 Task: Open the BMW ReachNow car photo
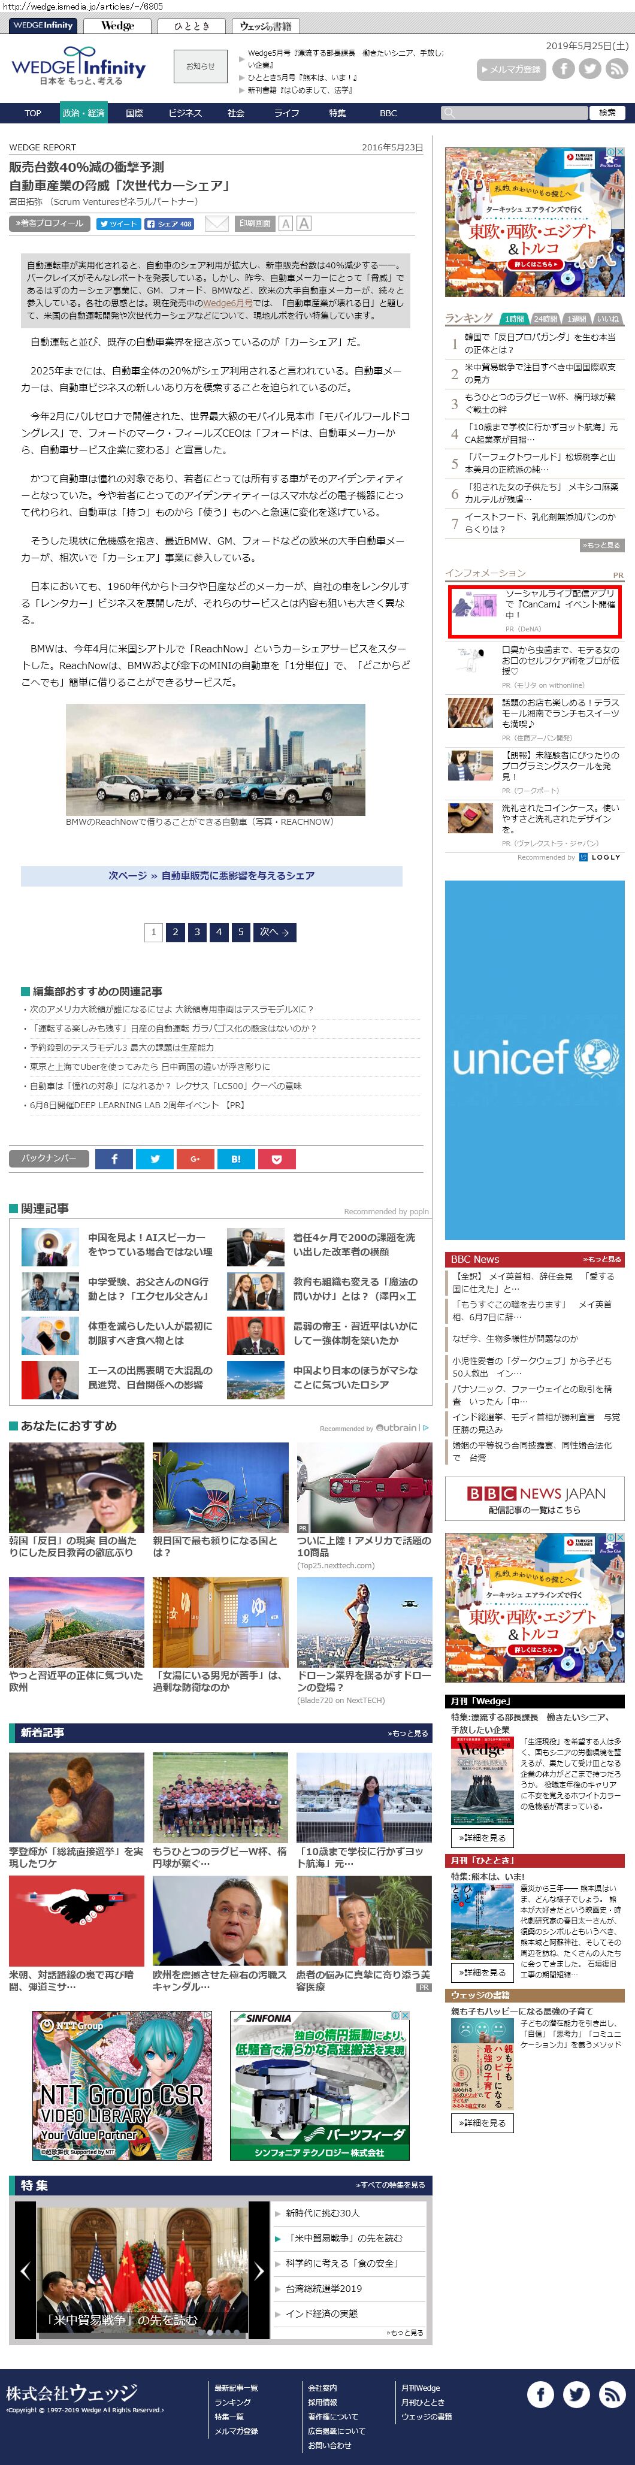[215, 760]
